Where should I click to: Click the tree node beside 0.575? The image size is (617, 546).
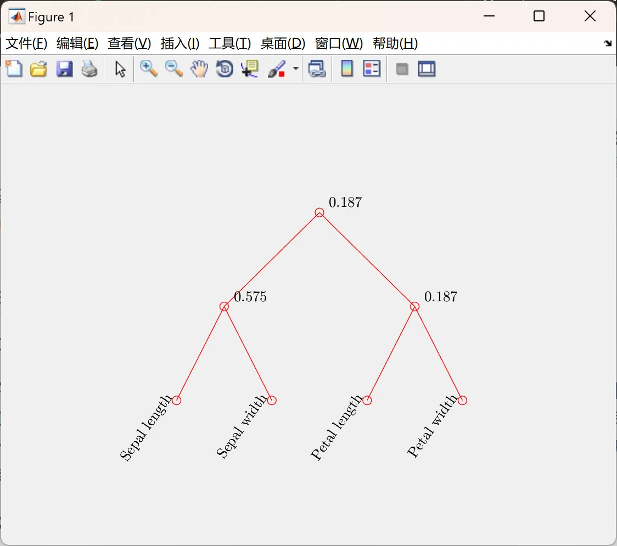pos(225,306)
